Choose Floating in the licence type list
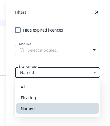 coord(58,98)
